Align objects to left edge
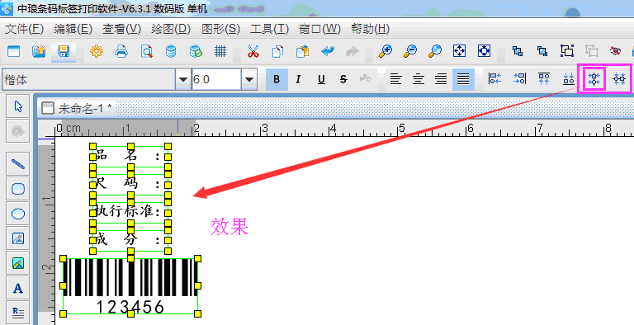This screenshot has height=325, width=634. click(x=495, y=79)
